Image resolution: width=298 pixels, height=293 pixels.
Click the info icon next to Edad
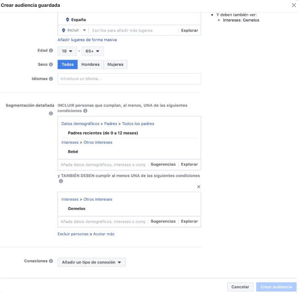[x=51, y=51]
